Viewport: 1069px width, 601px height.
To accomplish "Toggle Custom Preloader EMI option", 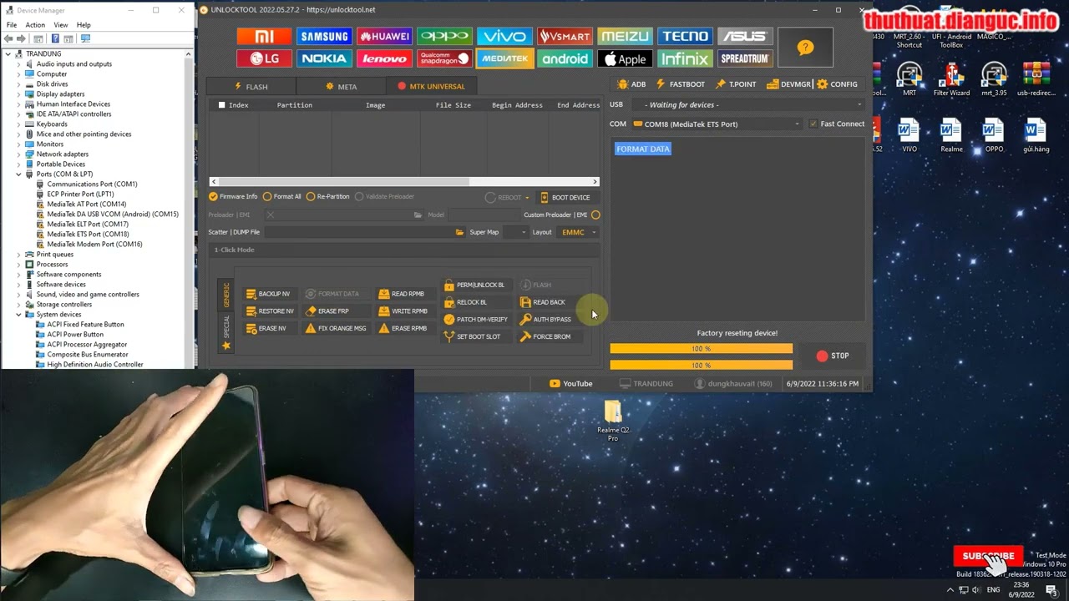I will coord(595,215).
